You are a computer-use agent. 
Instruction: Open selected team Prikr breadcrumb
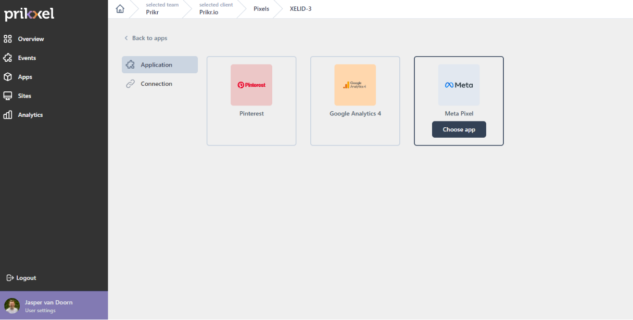pos(162,9)
